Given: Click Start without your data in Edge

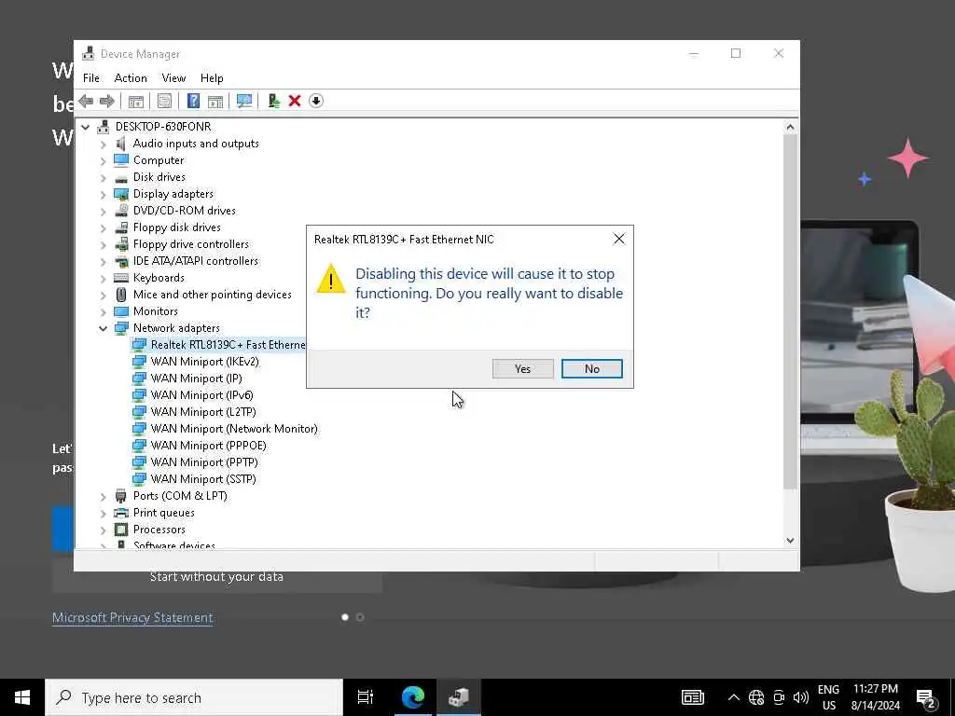Looking at the screenshot, I should pos(216,576).
